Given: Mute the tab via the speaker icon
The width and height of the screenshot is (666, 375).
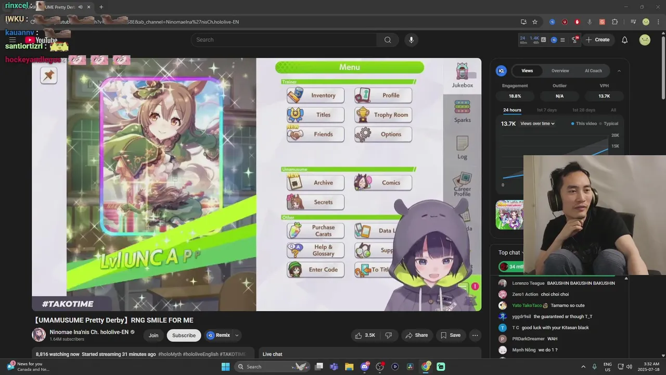Looking at the screenshot, I should 80,7.
